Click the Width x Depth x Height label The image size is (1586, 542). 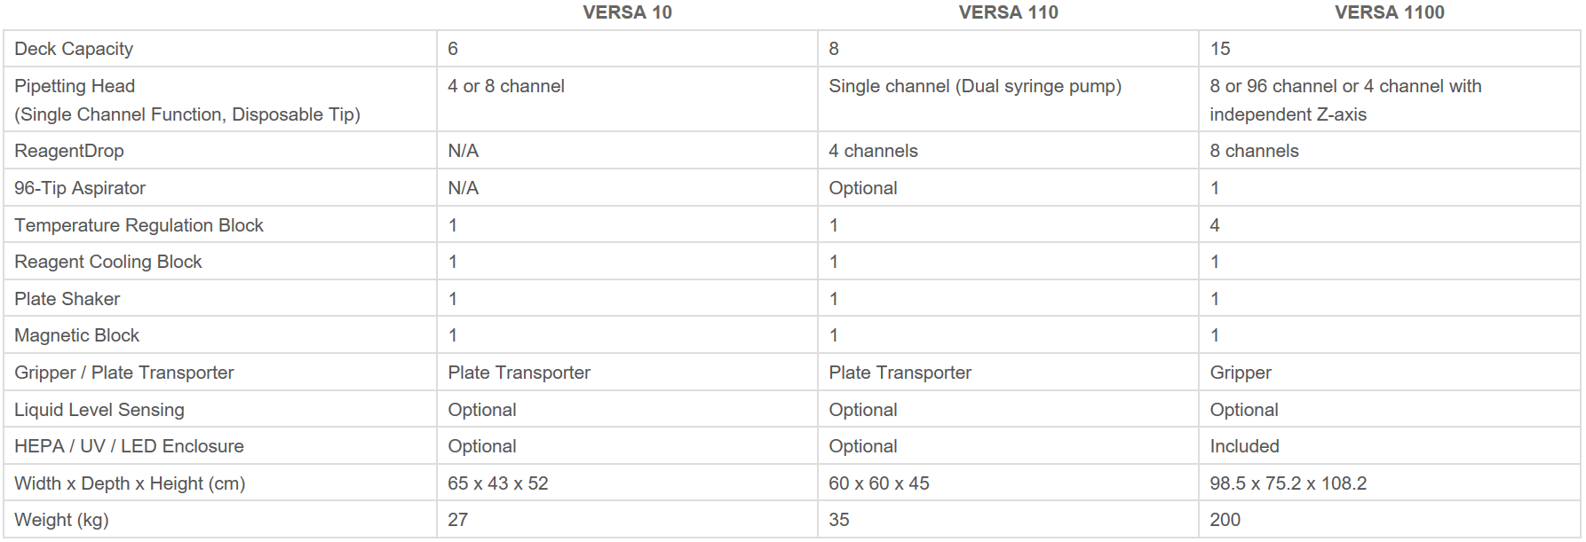click(130, 483)
